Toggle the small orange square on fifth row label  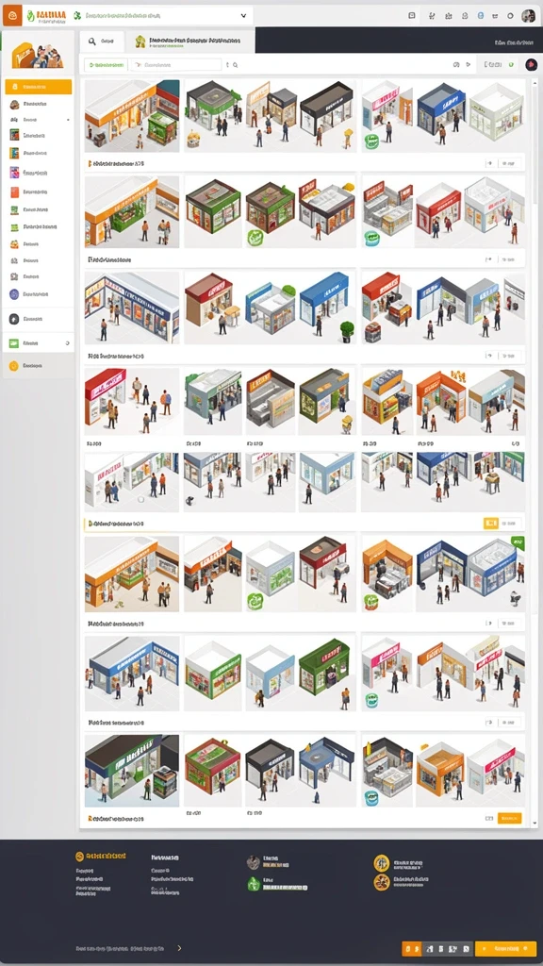click(490, 524)
